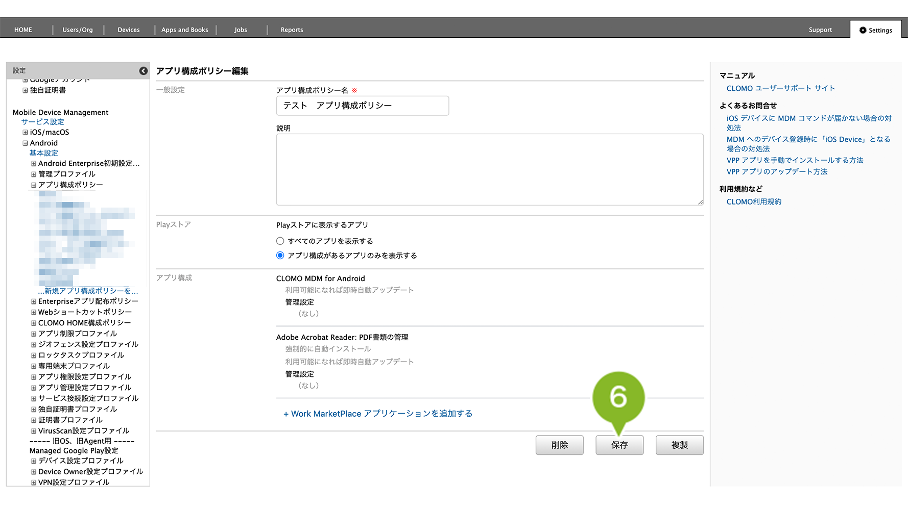Expand the 管理プロファイル plus icon
This screenshot has height=510, width=908.
pyautogui.click(x=34, y=174)
